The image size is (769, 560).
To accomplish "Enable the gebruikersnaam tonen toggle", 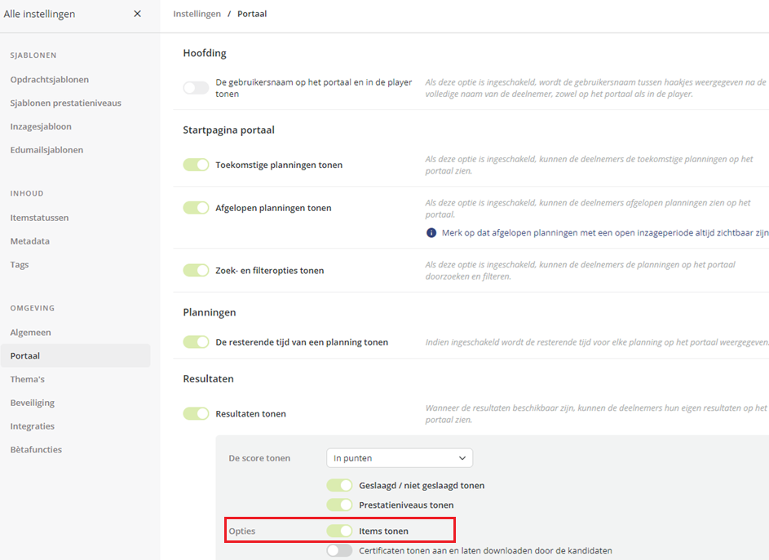I will 196,88.
